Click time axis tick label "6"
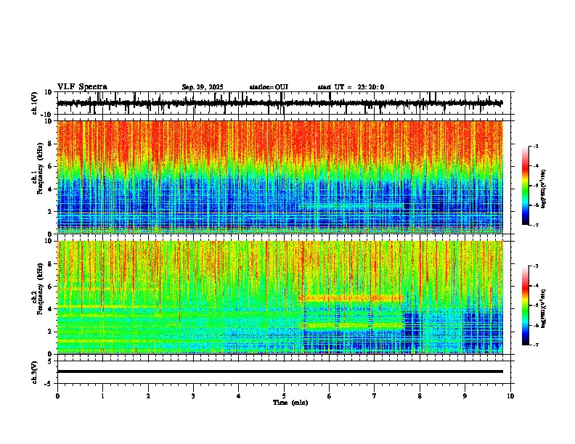This screenshot has width=575, height=444. [330, 396]
